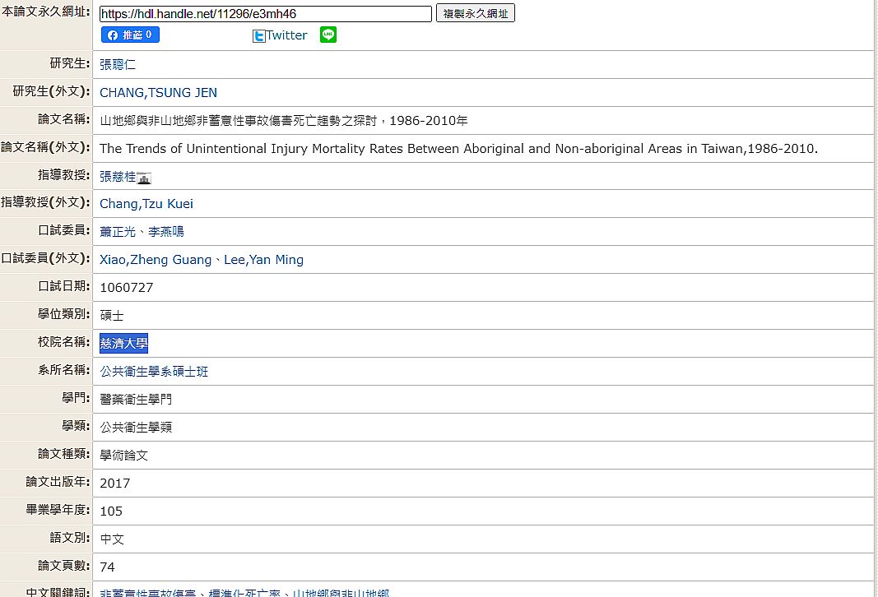Open committee member 蕭正光 link
Image resolution: width=878 pixels, height=597 pixels.
pos(118,231)
